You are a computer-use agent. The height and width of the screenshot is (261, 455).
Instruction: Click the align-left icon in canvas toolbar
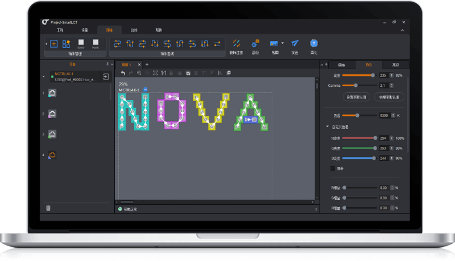pos(220,73)
